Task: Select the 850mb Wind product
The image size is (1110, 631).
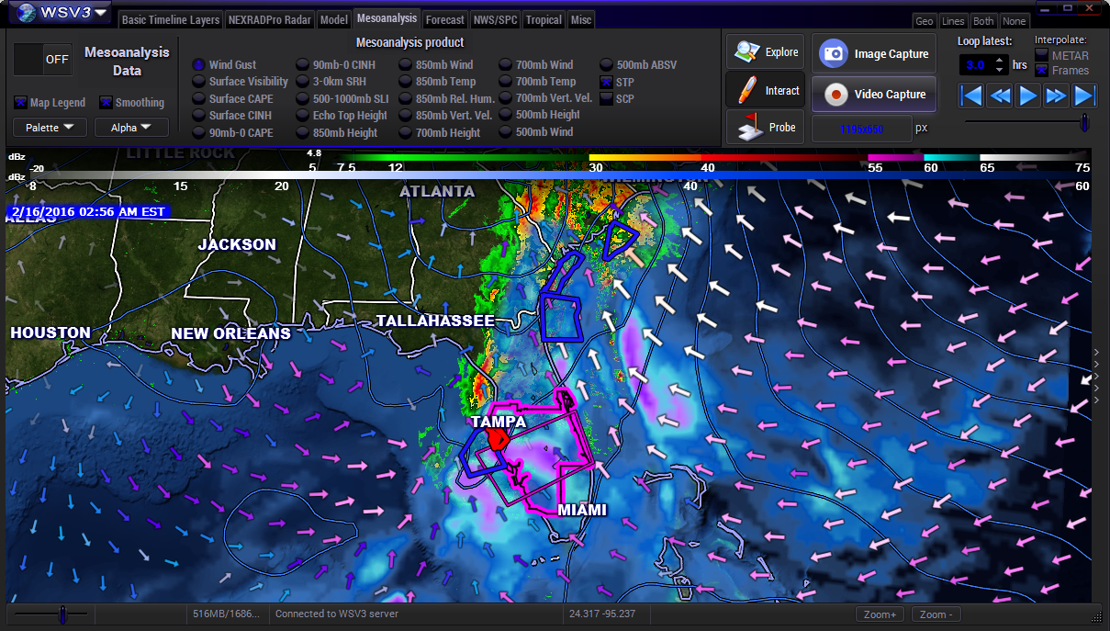Action: [406, 65]
